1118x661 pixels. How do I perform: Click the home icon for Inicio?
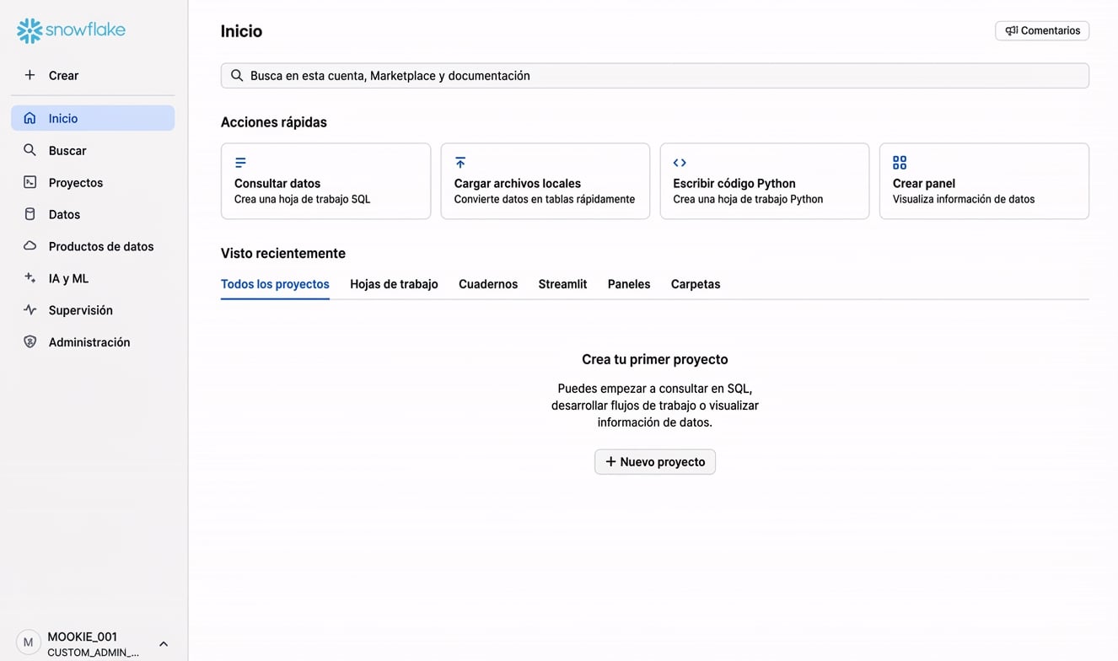[x=30, y=118]
